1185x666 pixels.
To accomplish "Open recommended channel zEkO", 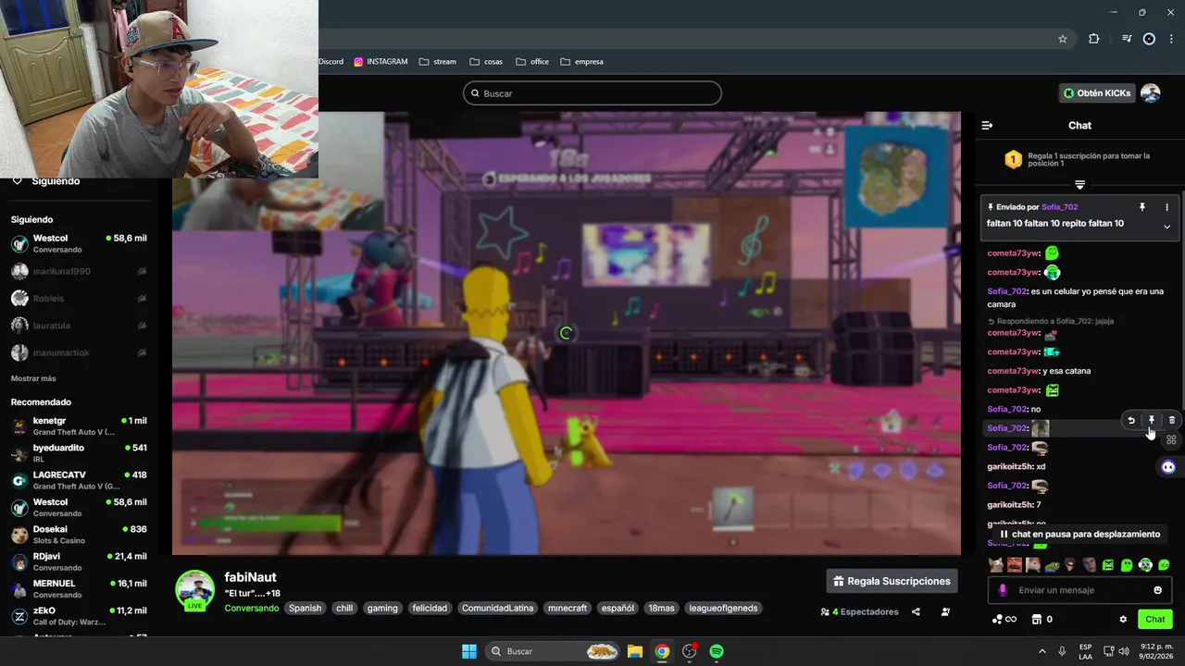I will coord(79,616).
